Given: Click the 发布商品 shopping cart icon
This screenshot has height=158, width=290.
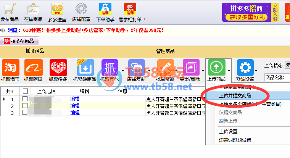Looking at the screenshot, I should (9, 9).
